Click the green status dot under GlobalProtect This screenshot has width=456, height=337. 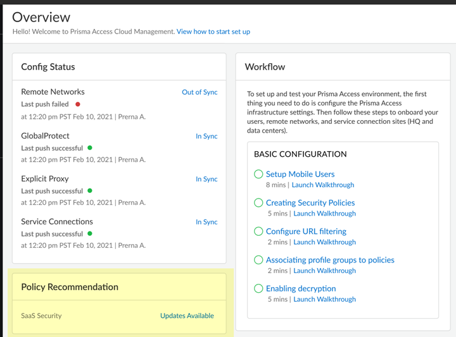coord(90,148)
